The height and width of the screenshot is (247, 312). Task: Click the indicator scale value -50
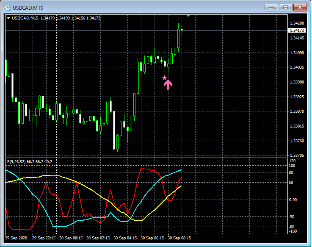point(292,217)
